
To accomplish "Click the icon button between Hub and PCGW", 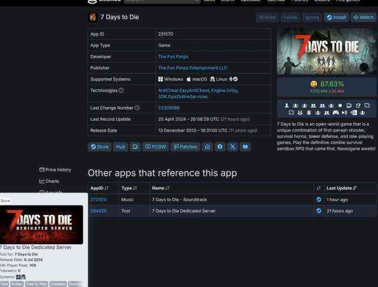I will point(135,147).
